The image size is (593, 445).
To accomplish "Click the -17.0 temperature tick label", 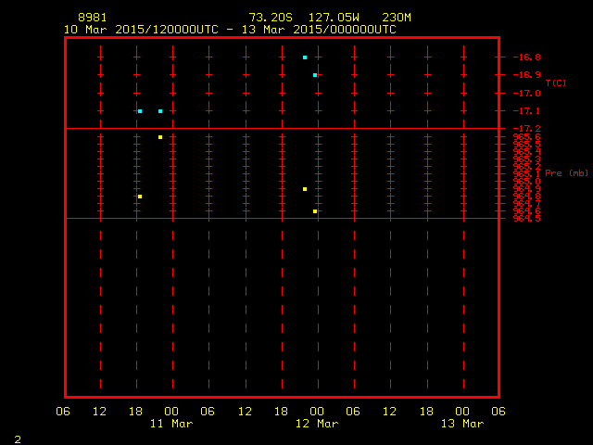I will [526, 93].
